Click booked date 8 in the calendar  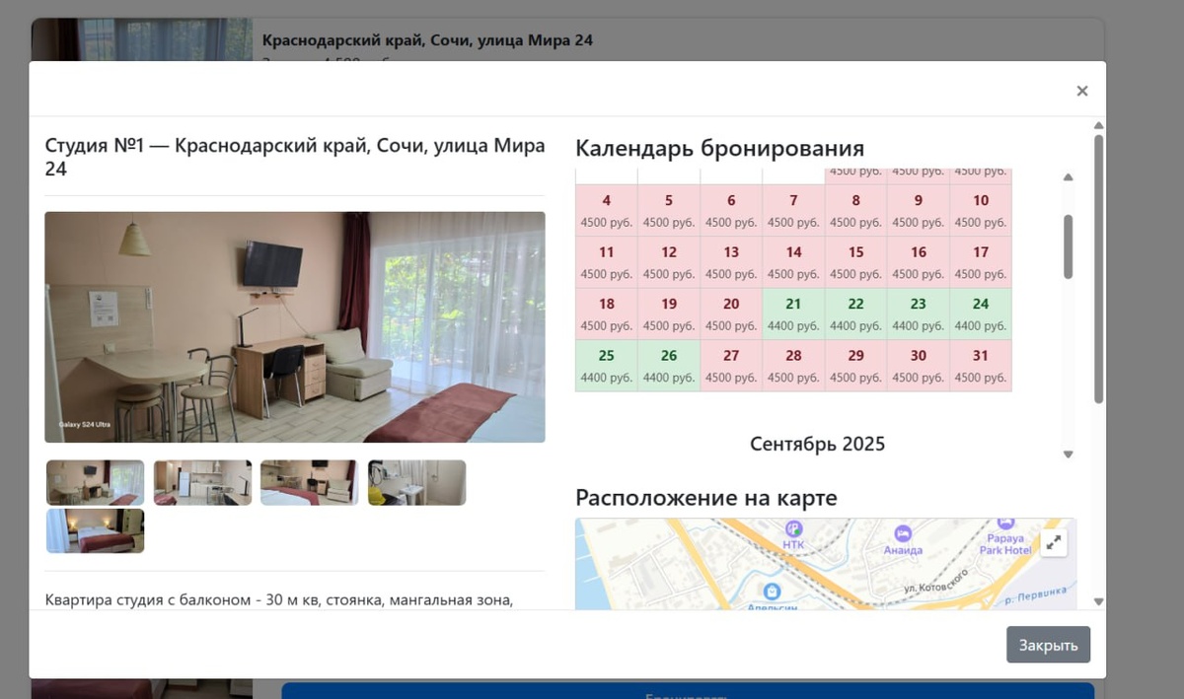pyautogui.click(x=855, y=211)
